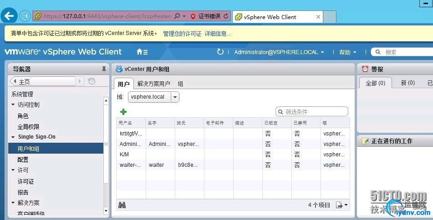Click the notepad icon beside 正在进行的工作

tap(365, 141)
